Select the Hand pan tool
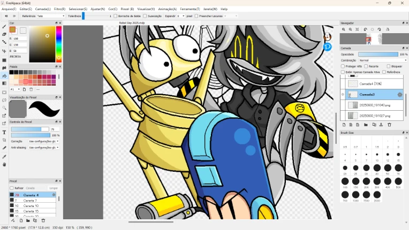 (4, 165)
